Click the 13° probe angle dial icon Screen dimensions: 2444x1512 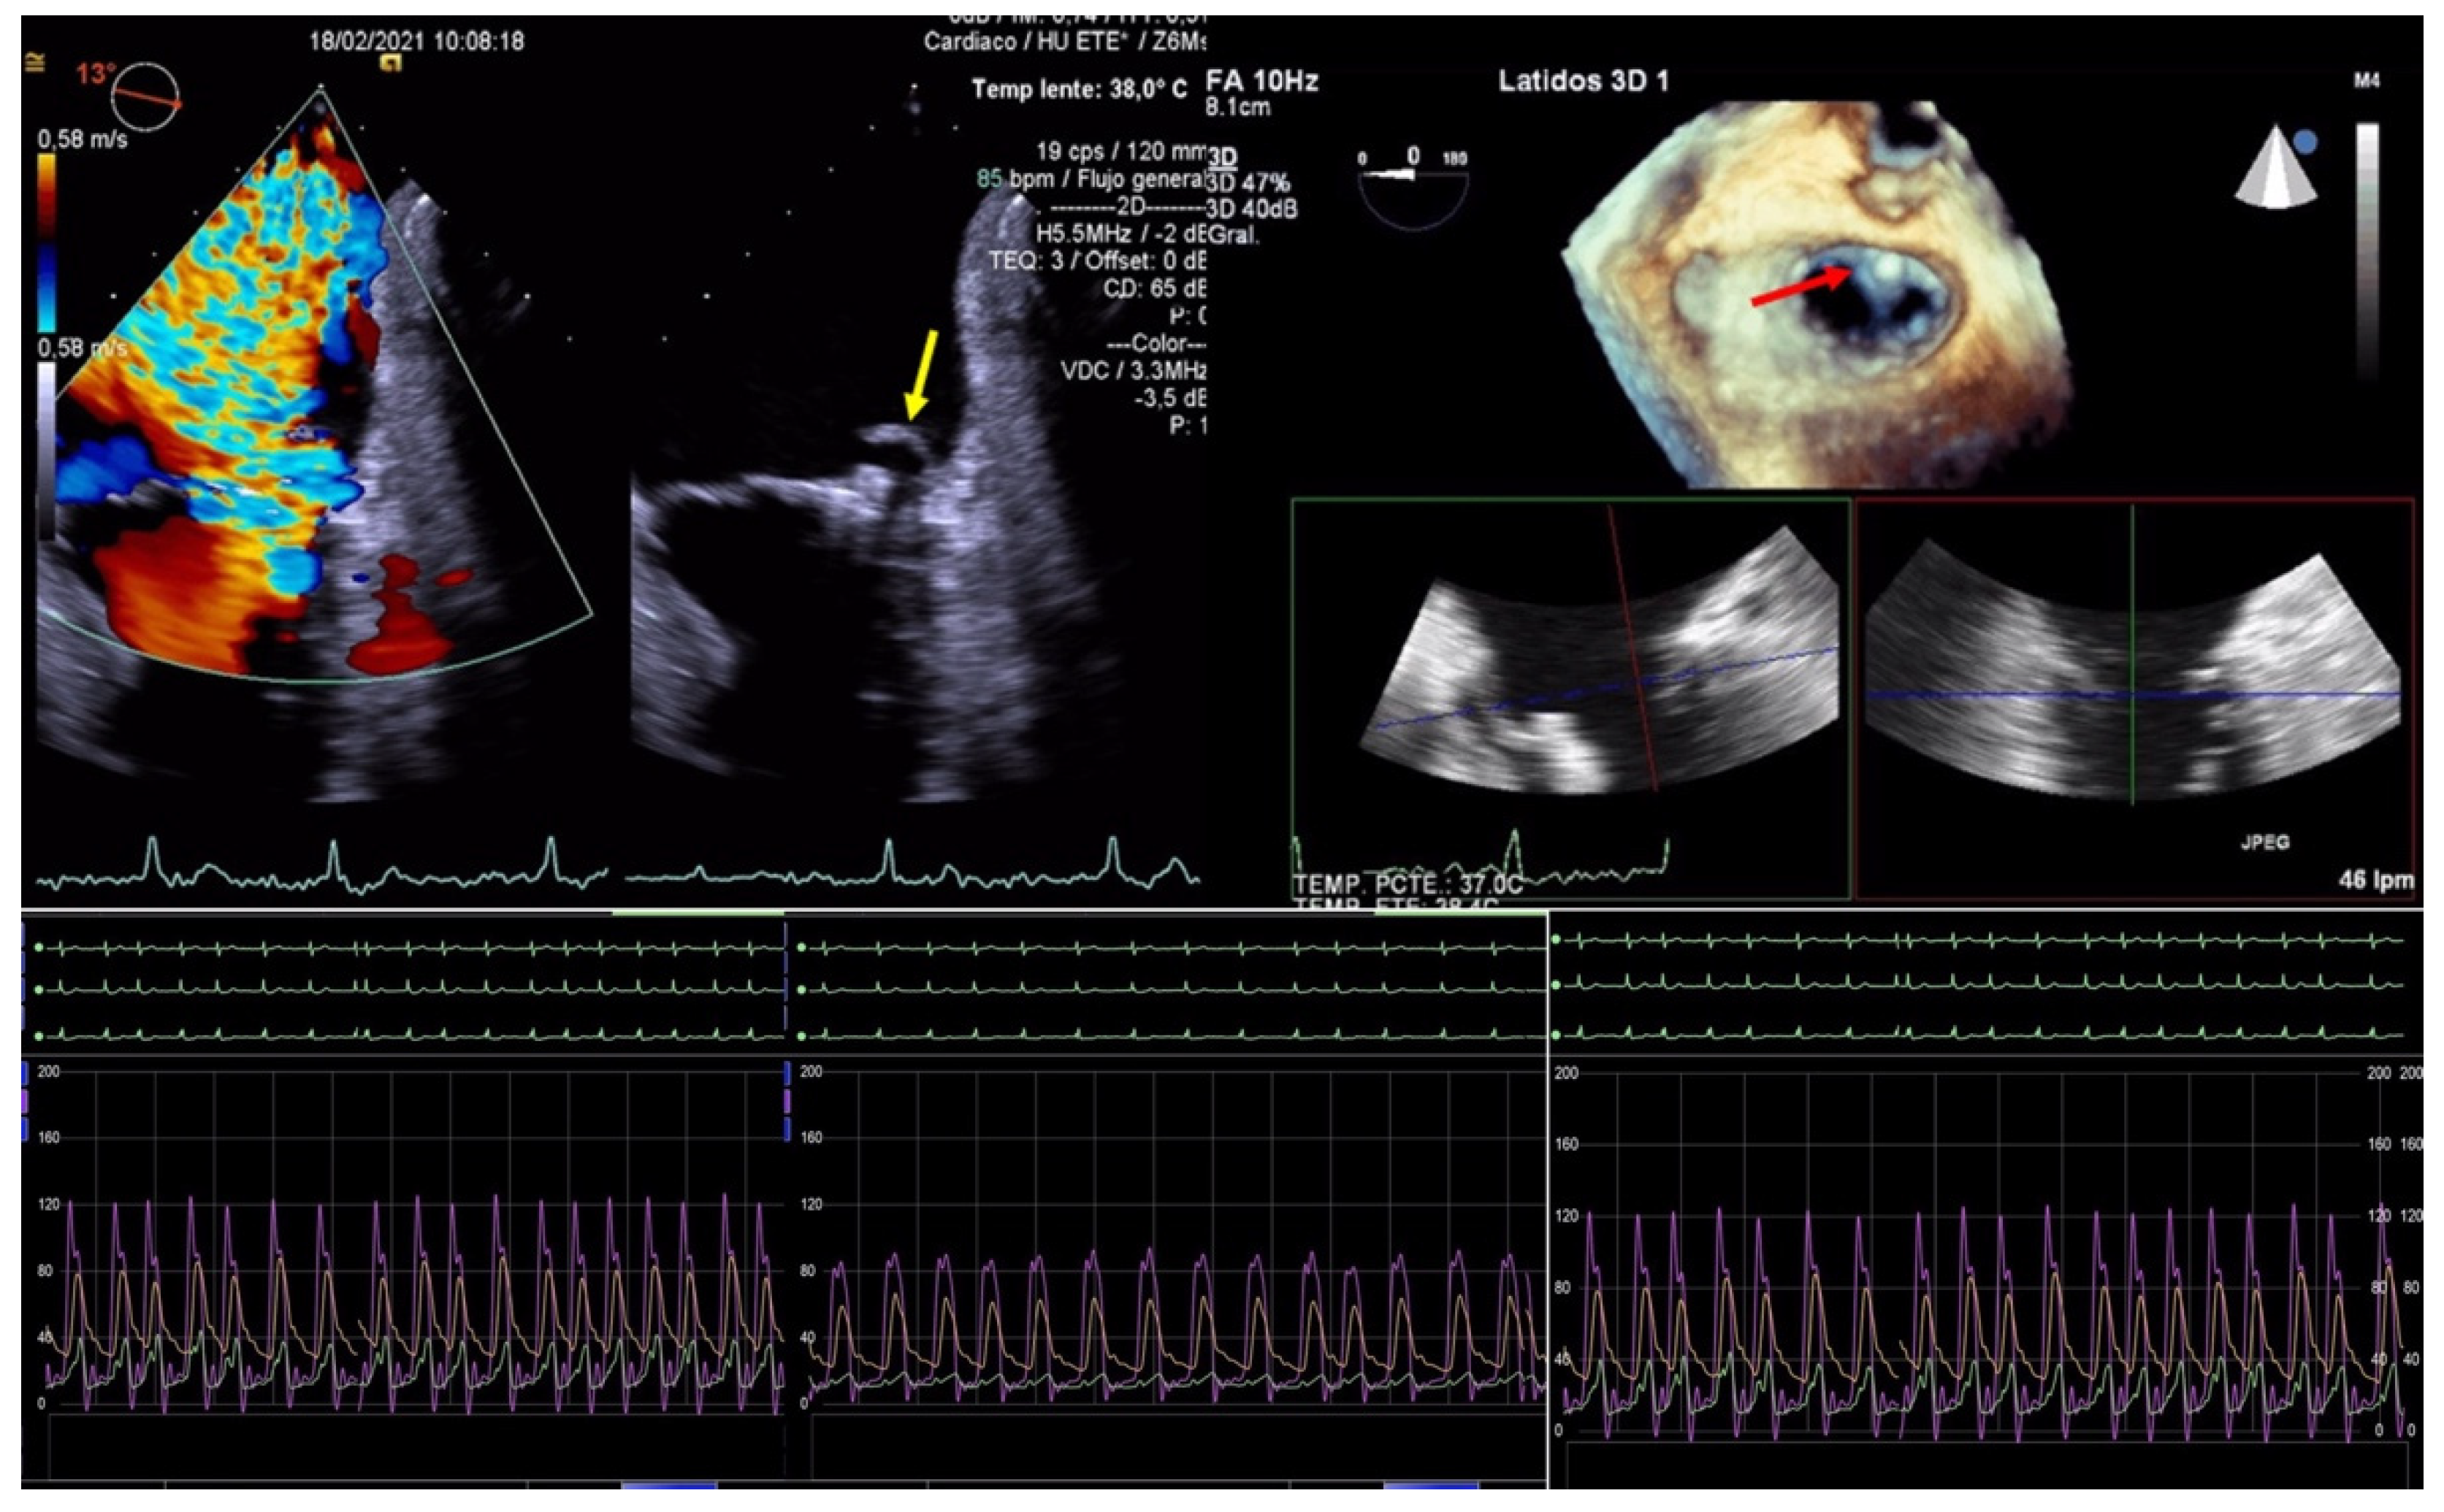pyautogui.click(x=146, y=96)
